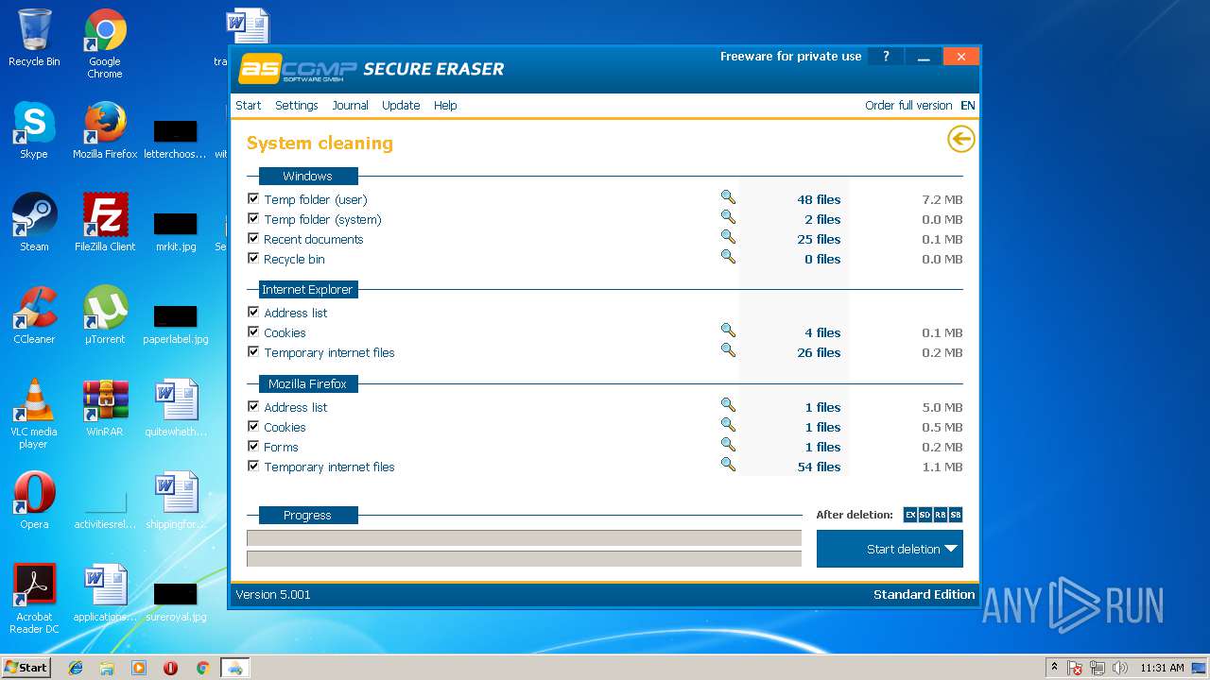Select the EX after-deletion option
1210x680 pixels.
coord(910,515)
